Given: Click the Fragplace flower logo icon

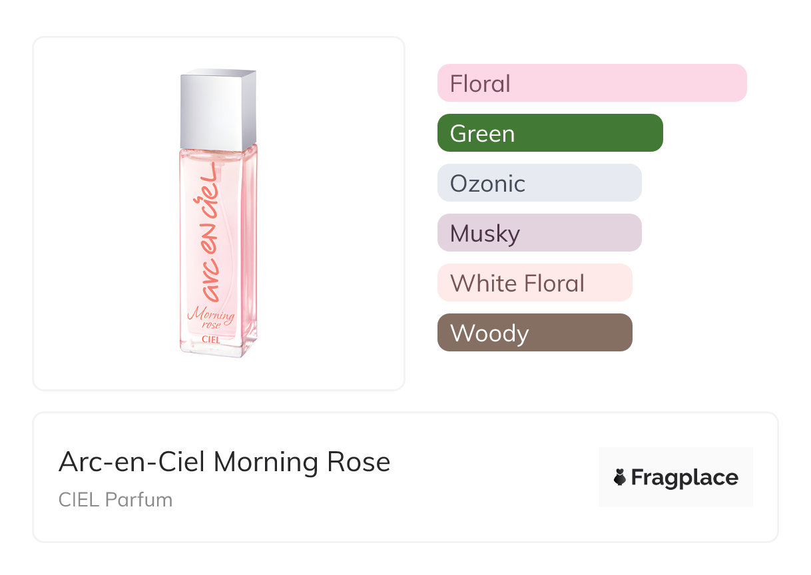Looking at the screenshot, I should click(620, 477).
